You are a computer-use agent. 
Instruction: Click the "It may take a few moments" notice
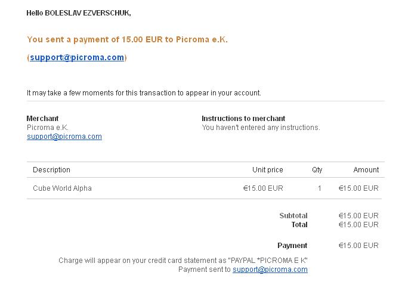point(144,93)
